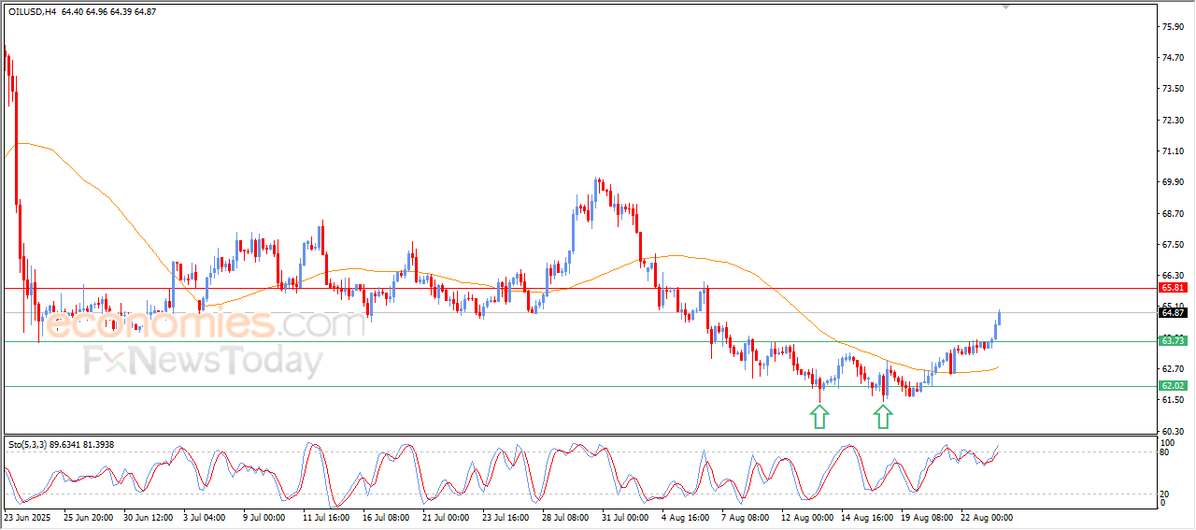Click the 4 Aug 16:00 date label
Screen dimensions: 1196x530
(x=686, y=517)
